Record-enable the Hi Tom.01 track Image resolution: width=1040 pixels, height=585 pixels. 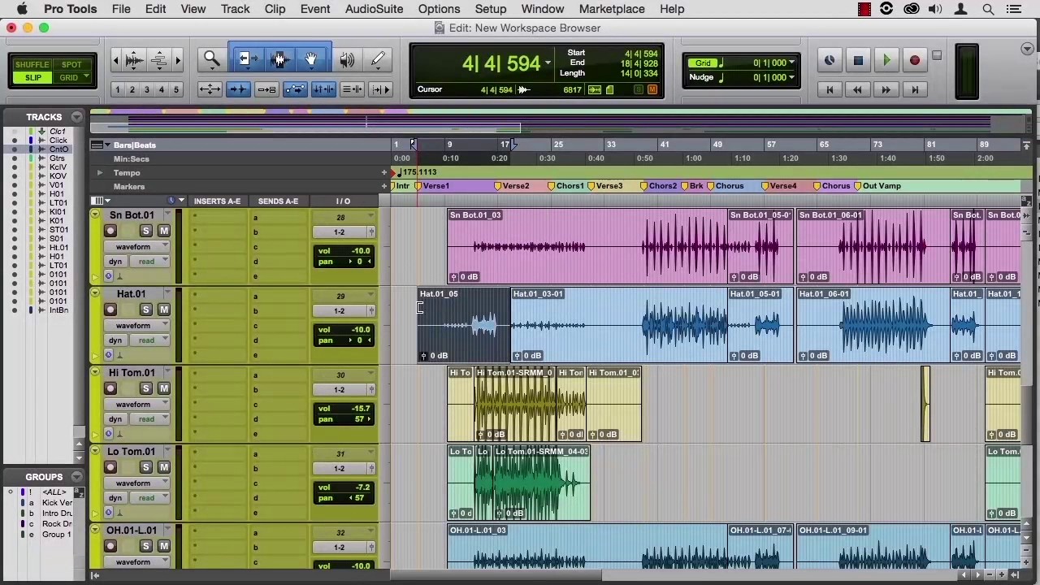pos(110,388)
